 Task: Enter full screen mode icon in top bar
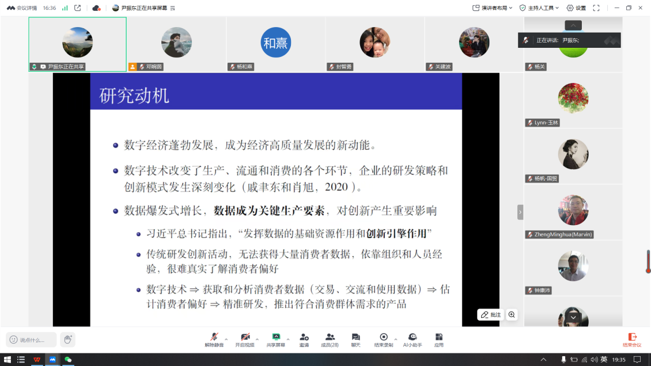pyautogui.click(x=596, y=8)
